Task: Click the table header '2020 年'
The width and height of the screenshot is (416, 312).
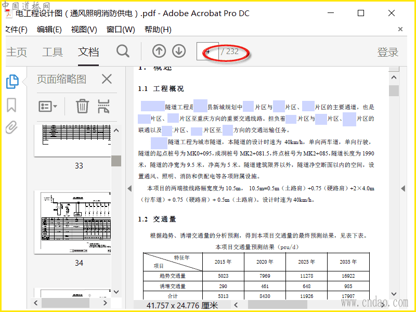Action: 265,262
